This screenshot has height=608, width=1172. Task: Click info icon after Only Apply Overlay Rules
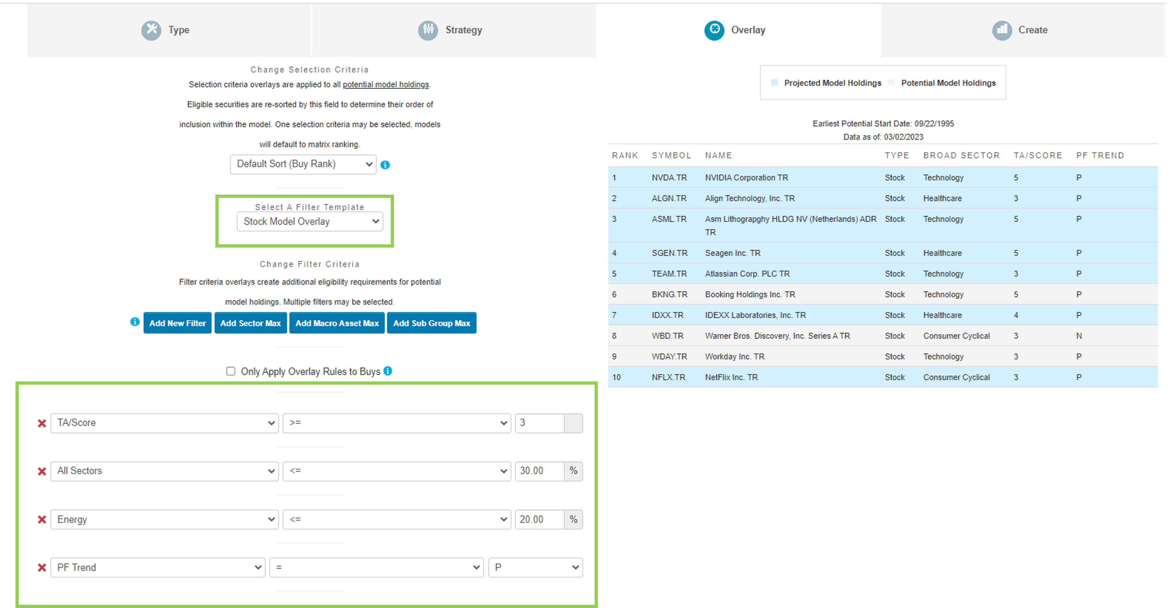(x=388, y=370)
